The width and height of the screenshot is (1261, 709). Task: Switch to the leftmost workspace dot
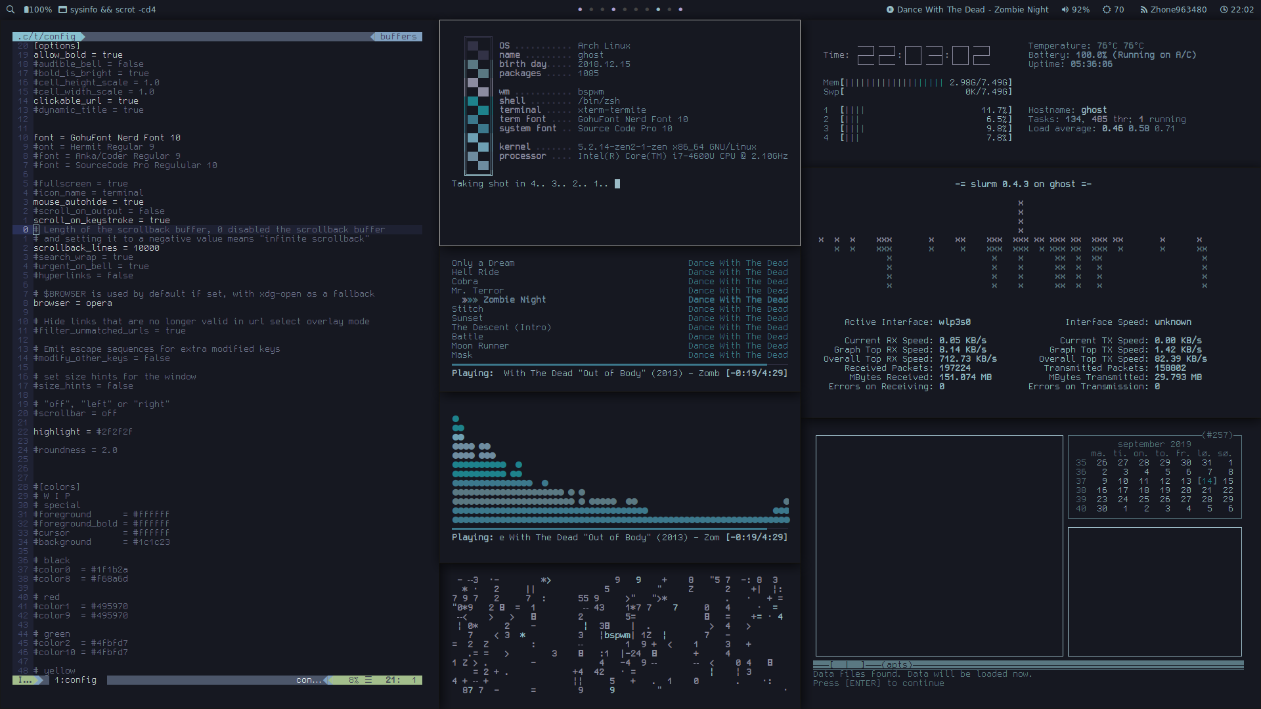580,10
